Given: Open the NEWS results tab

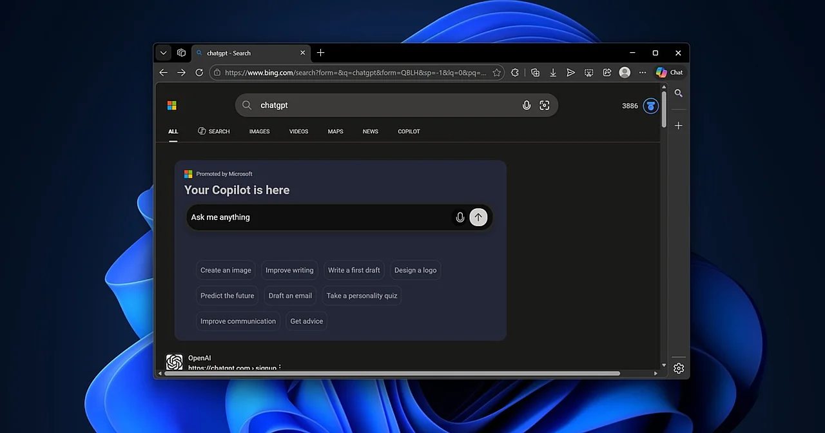Looking at the screenshot, I should point(370,131).
